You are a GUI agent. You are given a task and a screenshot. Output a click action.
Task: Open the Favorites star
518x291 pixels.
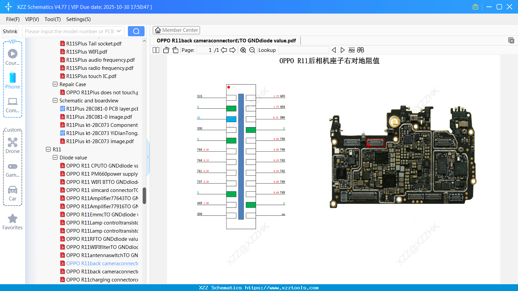coord(13,222)
